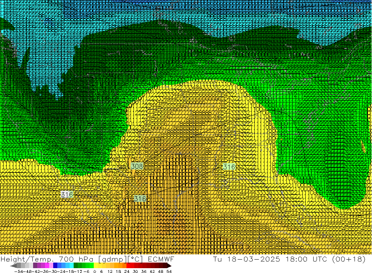372x273 pixels.
Task: Click the 0 value on temperature scale
Action: pyautogui.click(x=94, y=272)
